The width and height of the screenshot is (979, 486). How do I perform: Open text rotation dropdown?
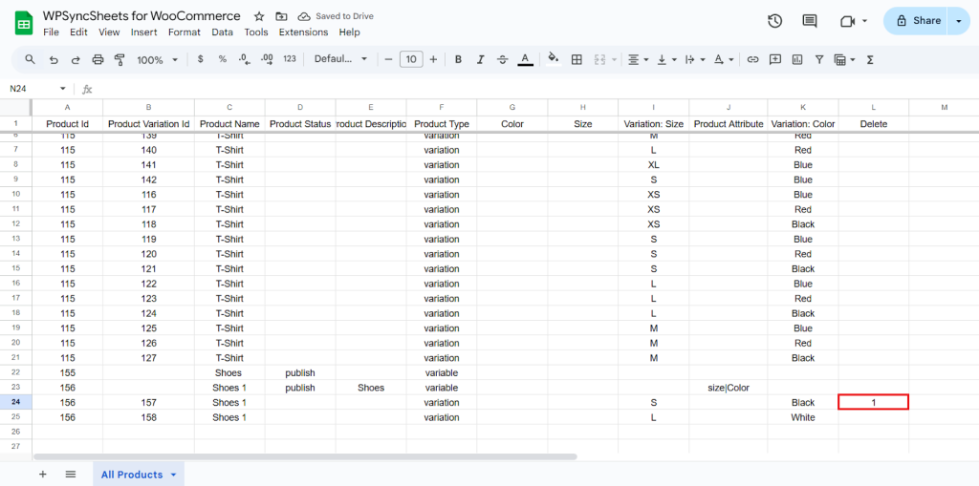pyautogui.click(x=724, y=59)
